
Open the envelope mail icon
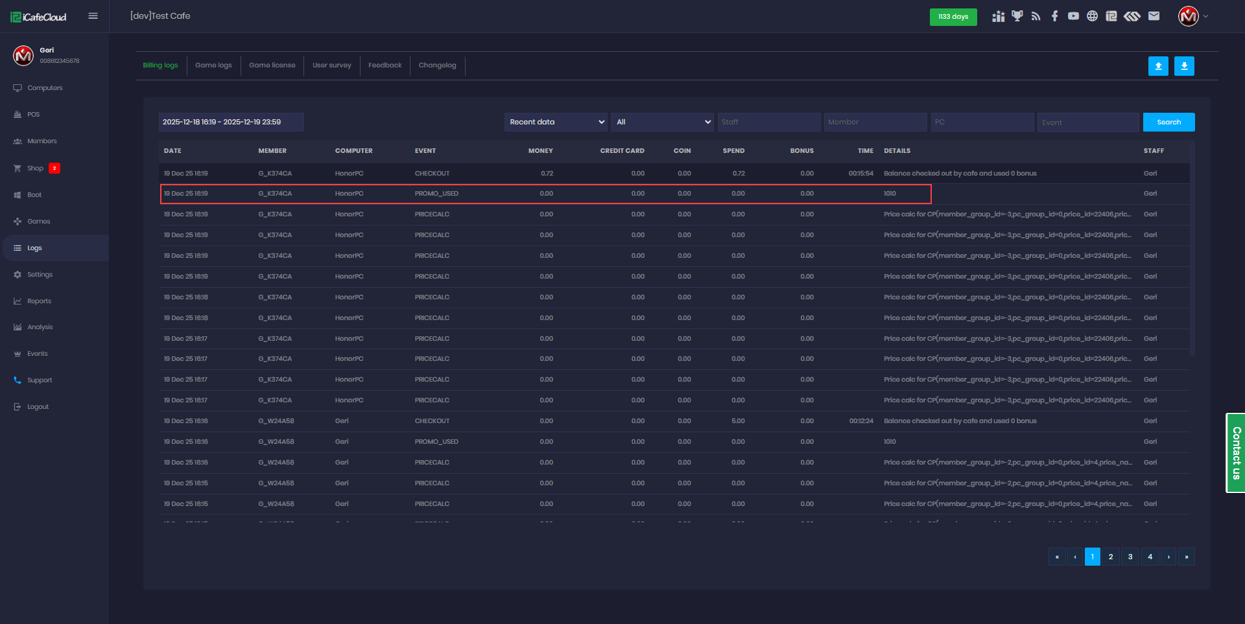click(x=1154, y=16)
